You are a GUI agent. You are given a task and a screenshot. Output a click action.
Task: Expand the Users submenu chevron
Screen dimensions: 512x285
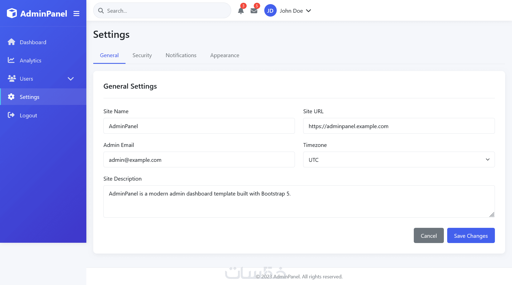pyautogui.click(x=71, y=79)
